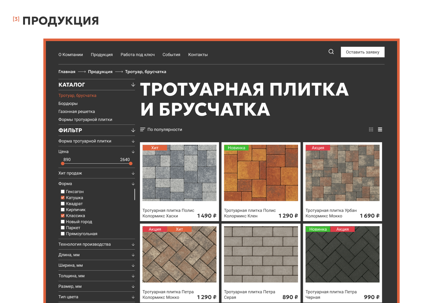Check the Паркет checkbox

(x=63, y=227)
